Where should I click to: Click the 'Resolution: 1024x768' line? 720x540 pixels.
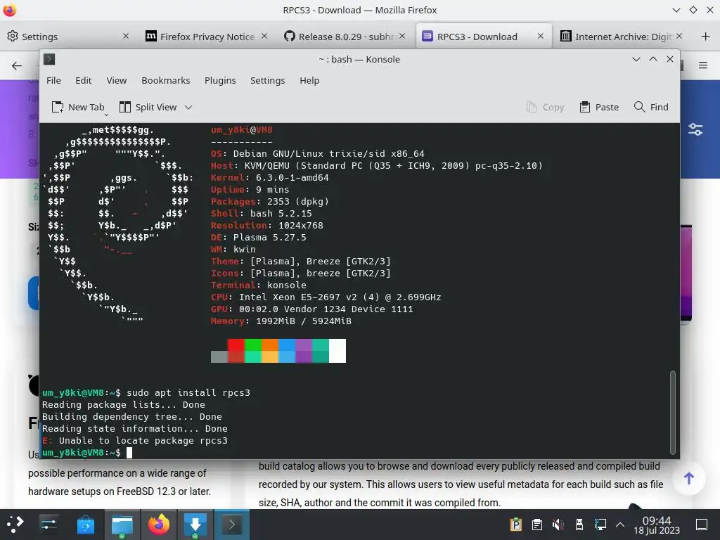(x=266, y=225)
